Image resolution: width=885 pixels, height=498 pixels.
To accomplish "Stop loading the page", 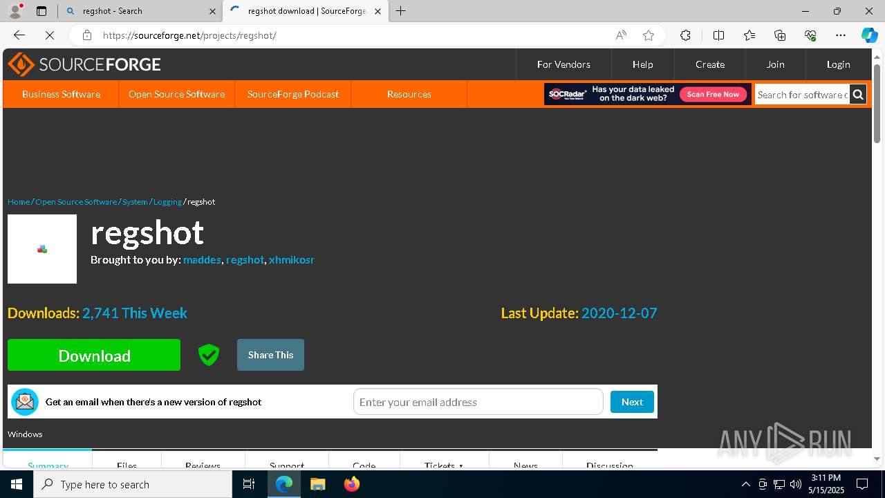I will point(50,35).
